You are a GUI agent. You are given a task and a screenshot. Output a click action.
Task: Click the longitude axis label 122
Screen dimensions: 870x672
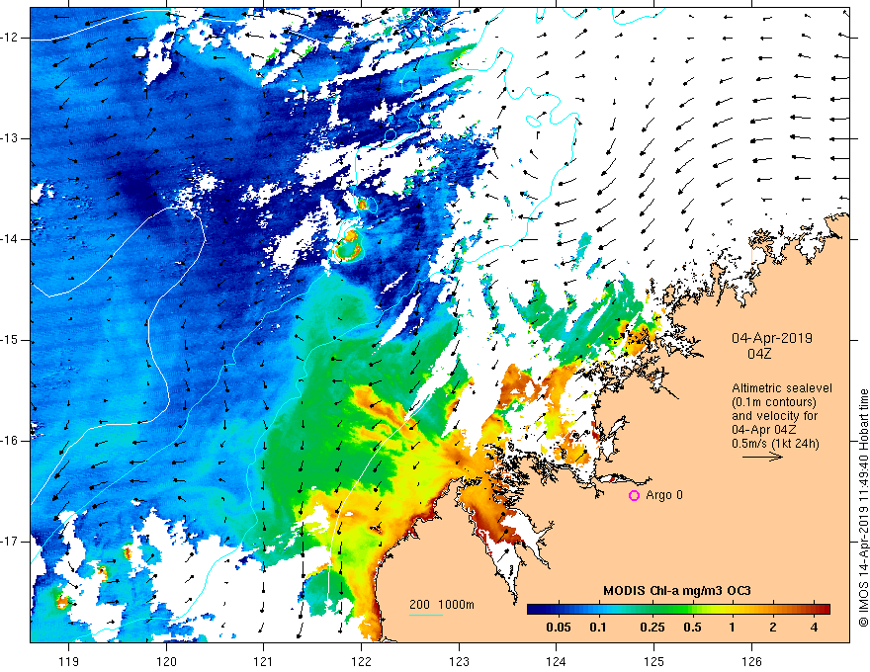361,661
